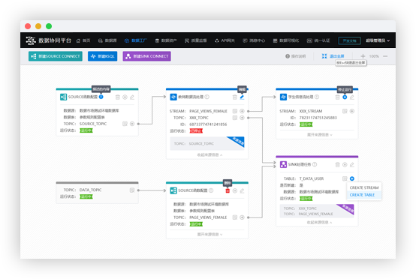This screenshot has height=279, width=416.
Task: Choose CREATE STREAM in popup menu
Action: click(364, 187)
